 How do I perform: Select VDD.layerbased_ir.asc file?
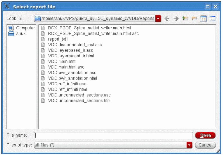[x=67, y=50]
